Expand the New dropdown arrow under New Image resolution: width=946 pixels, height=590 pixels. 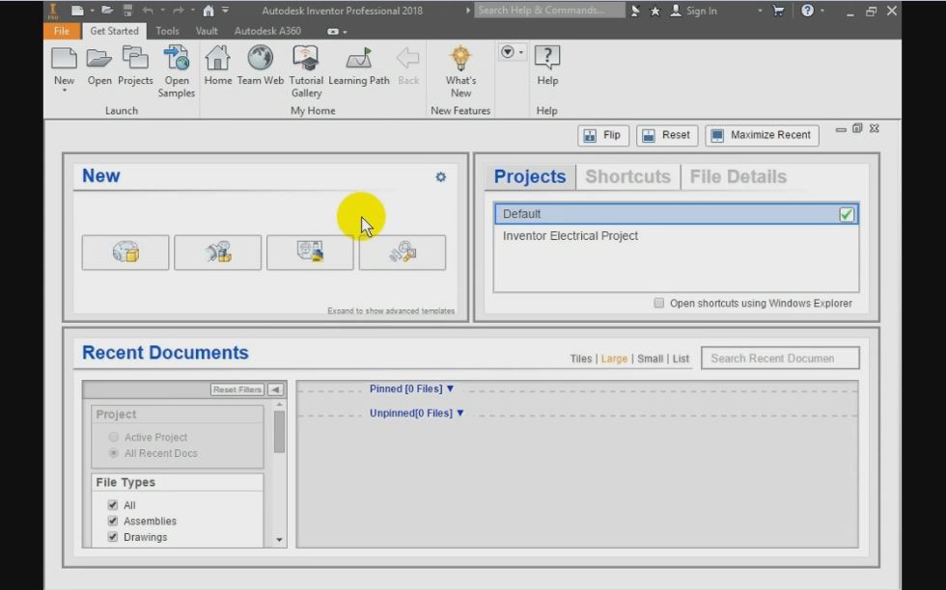tap(64, 91)
